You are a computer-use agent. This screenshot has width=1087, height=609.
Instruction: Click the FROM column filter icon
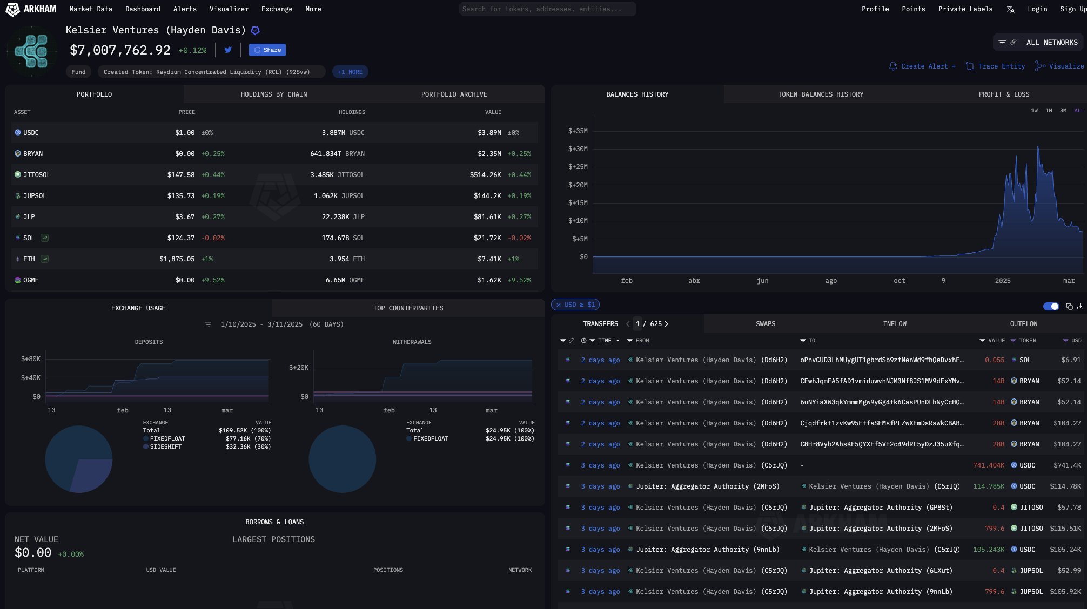(629, 341)
